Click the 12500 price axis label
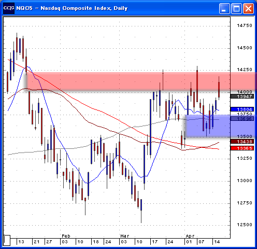The image size is (257, 249). (245, 225)
